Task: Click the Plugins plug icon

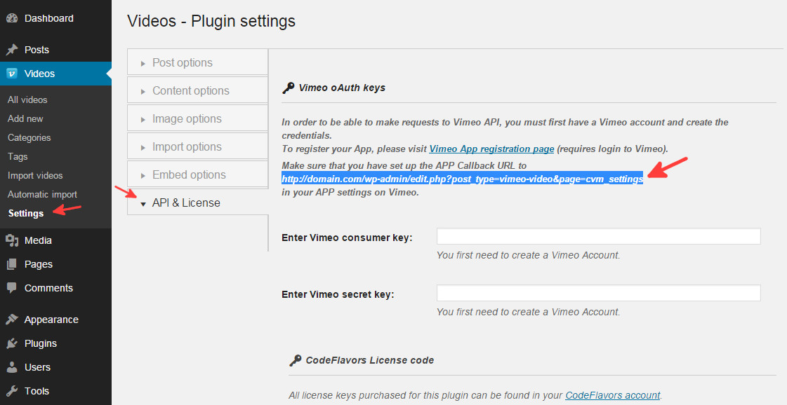Action: pos(12,343)
